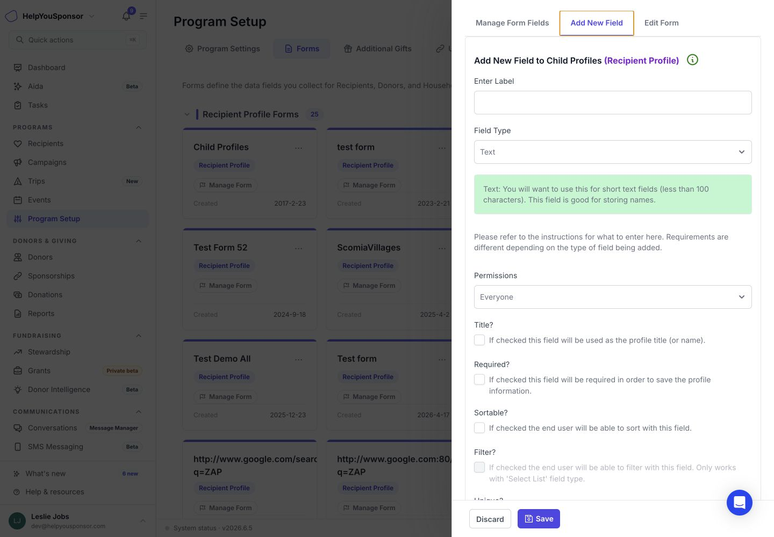Collapse the Programs sidebar section
This screenshot has height=537, width=774.
pos(139,128)
